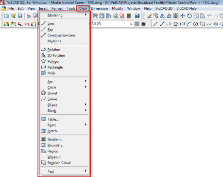The image size is (223, 177).
Task: Click the Save floppy disk icon
Action: pyautogui.click(x=20, y=16)
